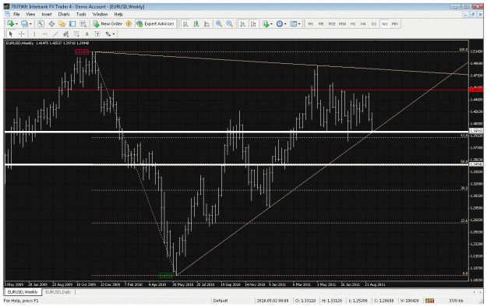The width and height of the screenshot is (487, 307).
Task: Open the Charts menu
Action: [64, 14]
